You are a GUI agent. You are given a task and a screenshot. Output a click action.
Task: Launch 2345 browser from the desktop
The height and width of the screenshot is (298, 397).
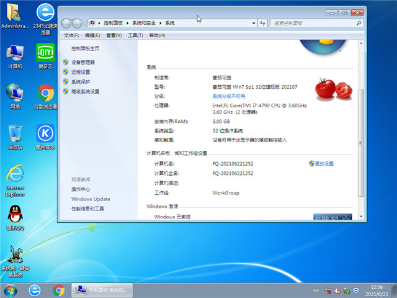pos(45,19)
